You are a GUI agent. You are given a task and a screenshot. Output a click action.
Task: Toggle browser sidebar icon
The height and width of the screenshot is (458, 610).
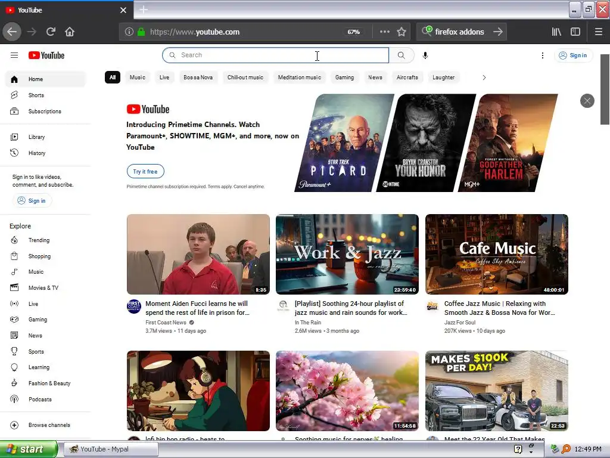click(x=575, y=32)
